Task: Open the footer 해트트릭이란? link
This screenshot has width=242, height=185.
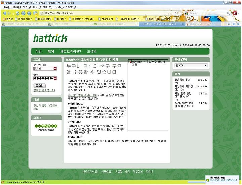Action: (90, 171)
